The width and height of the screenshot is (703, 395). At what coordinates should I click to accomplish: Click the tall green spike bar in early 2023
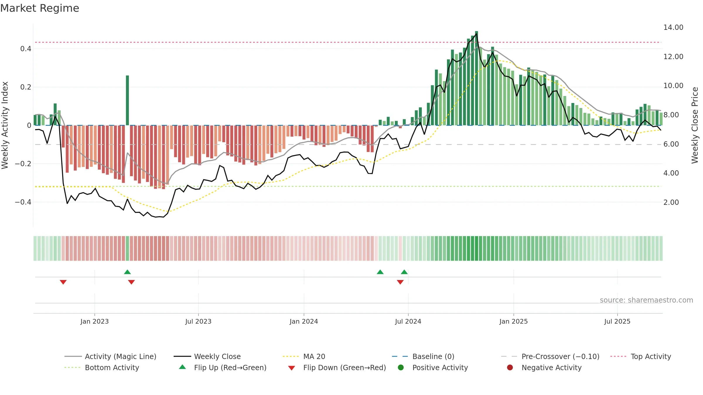[x=127, y=100]
